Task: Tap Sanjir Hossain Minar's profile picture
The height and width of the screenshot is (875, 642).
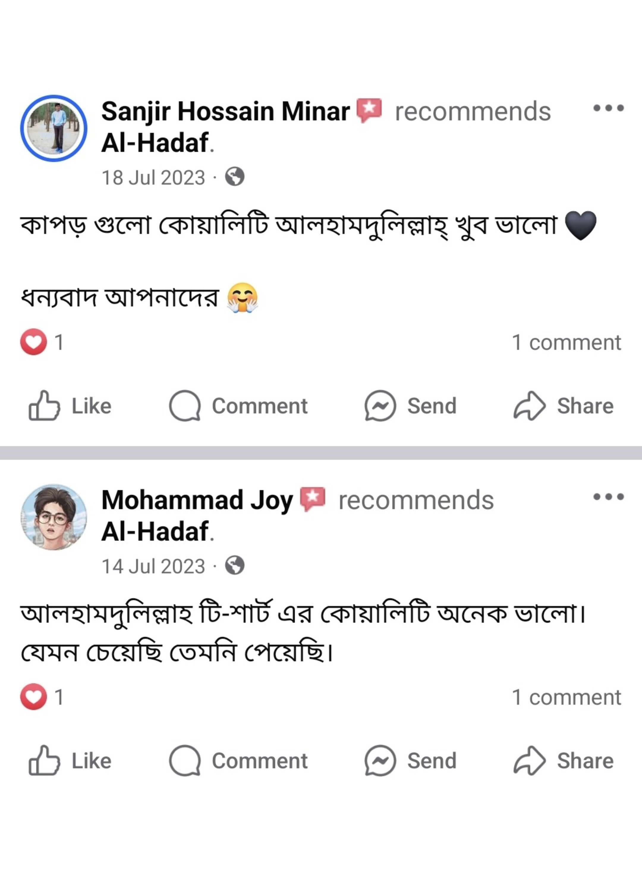Action: 53,128
